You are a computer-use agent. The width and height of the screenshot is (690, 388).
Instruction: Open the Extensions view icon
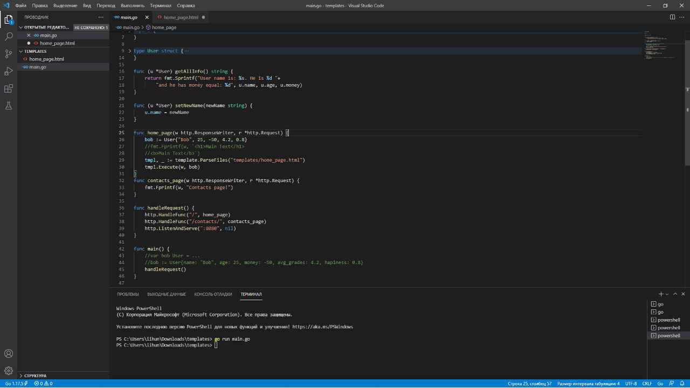point(9,88)
